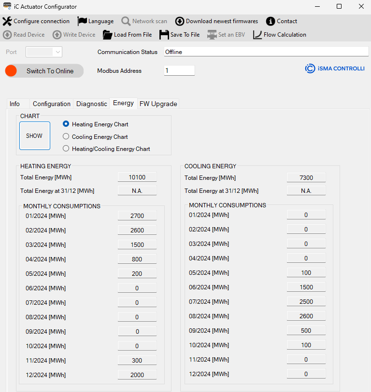This screenshot has width=371, height=392.
Task: Close the iC Actuator Configurator window
Action: pyautogui.click(x=361, y=6)
